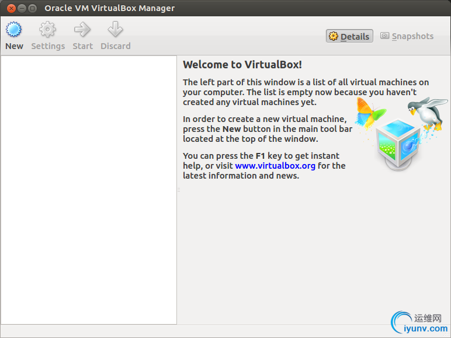The image size is (451, 338).
Task: Switch to the Details view
Action: [349, 36]
